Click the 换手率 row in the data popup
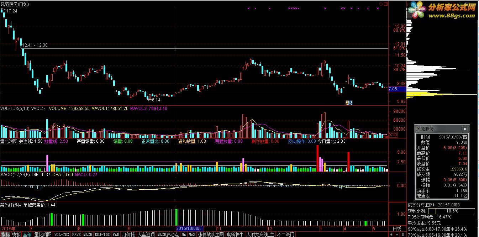Screen dimensions: 479x237 [x=441, y=190]
